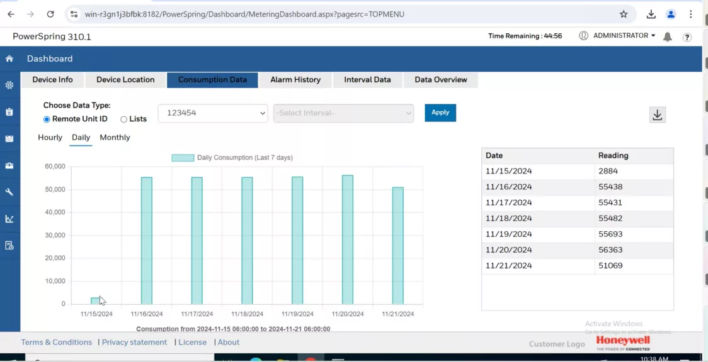
Task: Open the help question mark icon
Action: point(687,37)
